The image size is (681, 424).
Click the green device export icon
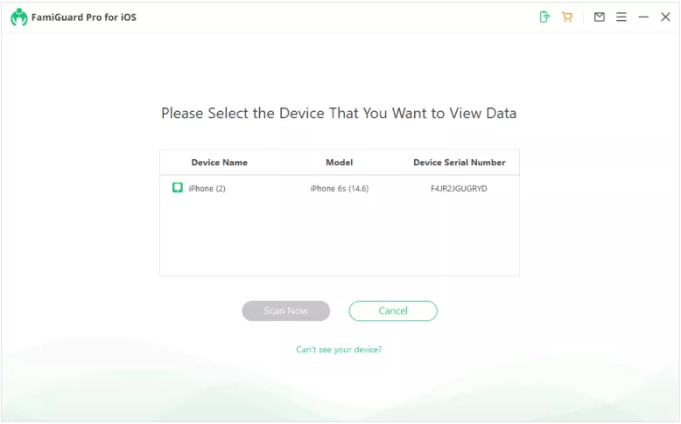tap(544, 17)
